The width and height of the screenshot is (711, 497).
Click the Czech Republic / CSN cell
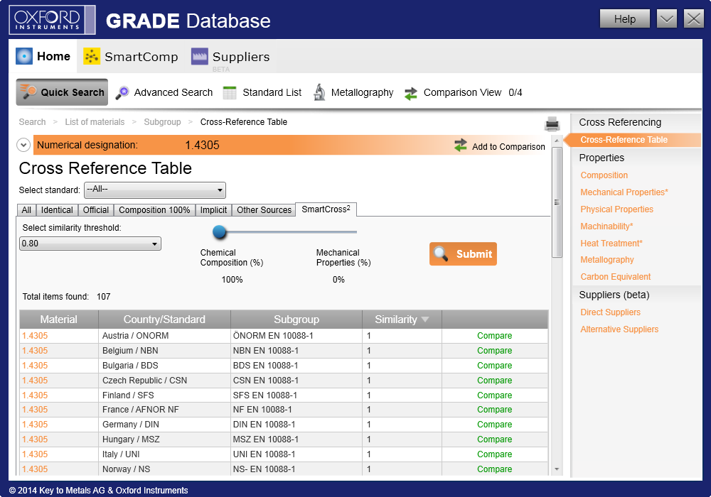(165, 381)
